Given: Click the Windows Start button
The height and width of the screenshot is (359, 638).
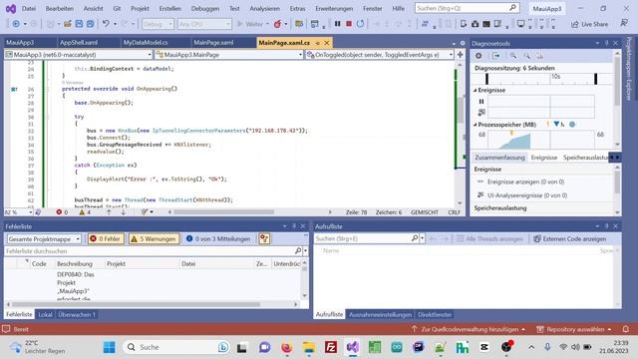Looking at the screenshot, I should coord(109,347).
